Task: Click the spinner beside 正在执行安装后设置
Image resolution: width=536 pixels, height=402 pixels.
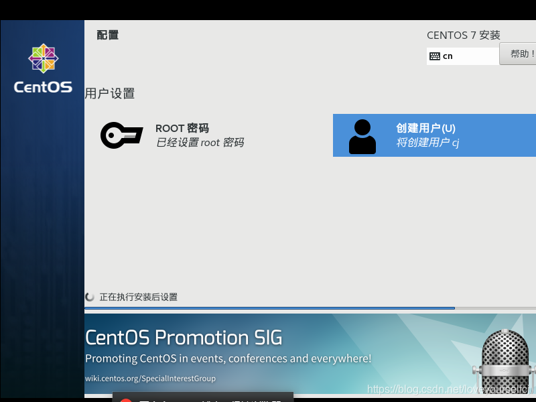Action: [x=90, y=297]
